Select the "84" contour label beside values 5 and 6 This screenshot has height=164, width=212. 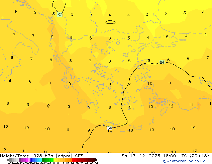pos(162,62)
